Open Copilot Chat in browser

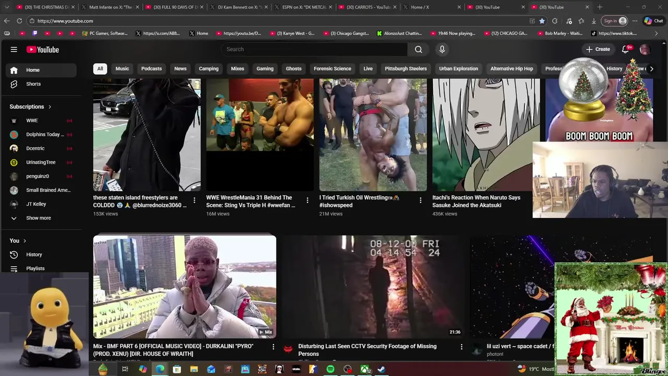coord(653,21)
